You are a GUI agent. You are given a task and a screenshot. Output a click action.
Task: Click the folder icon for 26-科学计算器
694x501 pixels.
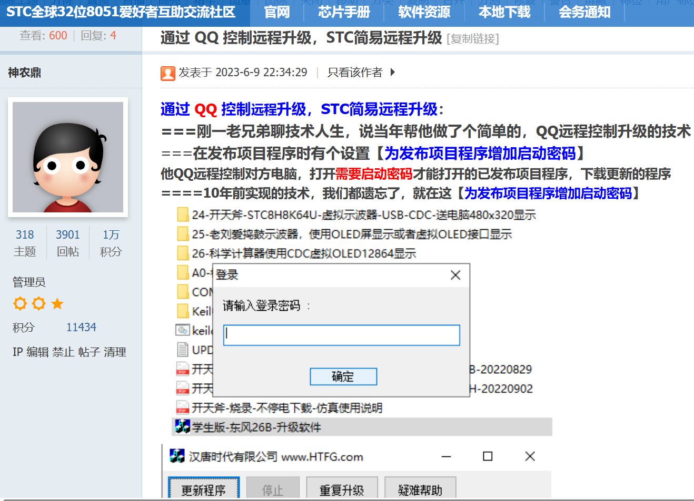tap(183, 253)
